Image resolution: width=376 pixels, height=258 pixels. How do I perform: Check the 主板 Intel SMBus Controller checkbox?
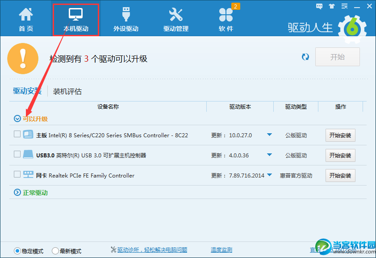point(17,134)
